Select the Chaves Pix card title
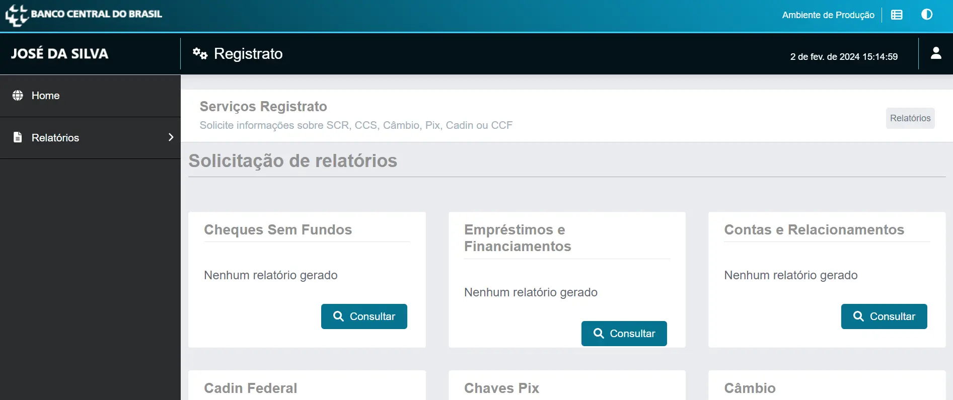953x400 pixels. point(501,388)
